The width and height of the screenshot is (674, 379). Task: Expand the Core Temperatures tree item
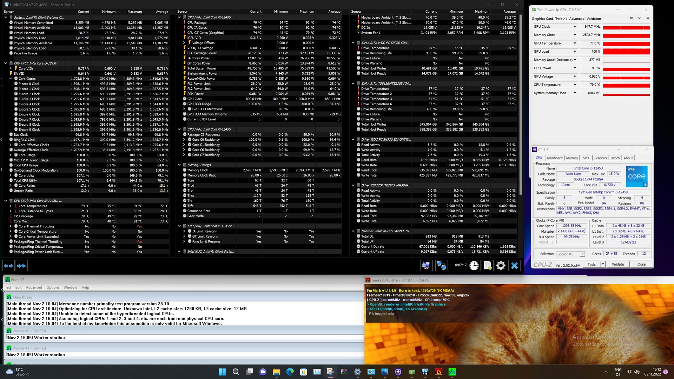point(11,206)
